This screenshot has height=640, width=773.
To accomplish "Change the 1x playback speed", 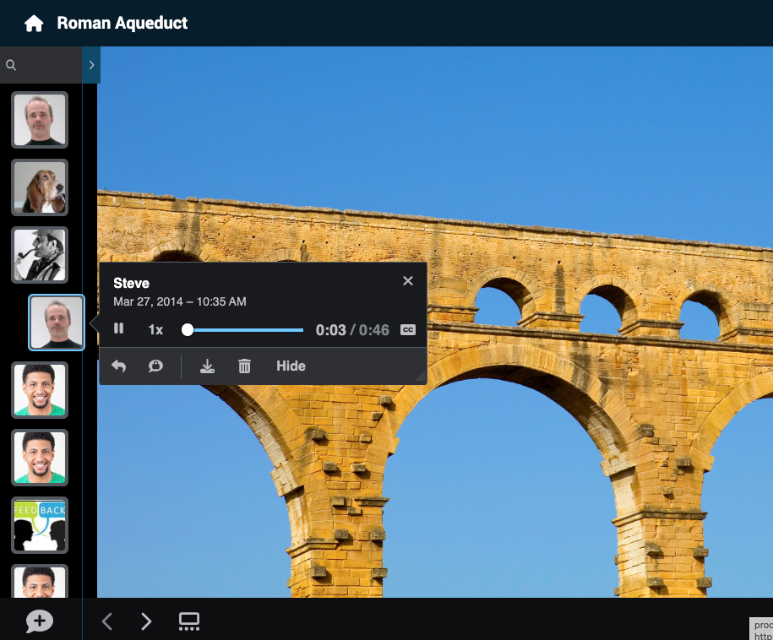I will [x=155, y=329].
